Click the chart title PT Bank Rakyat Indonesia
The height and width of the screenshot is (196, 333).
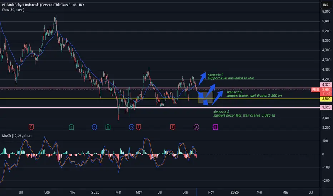point(43,5)
